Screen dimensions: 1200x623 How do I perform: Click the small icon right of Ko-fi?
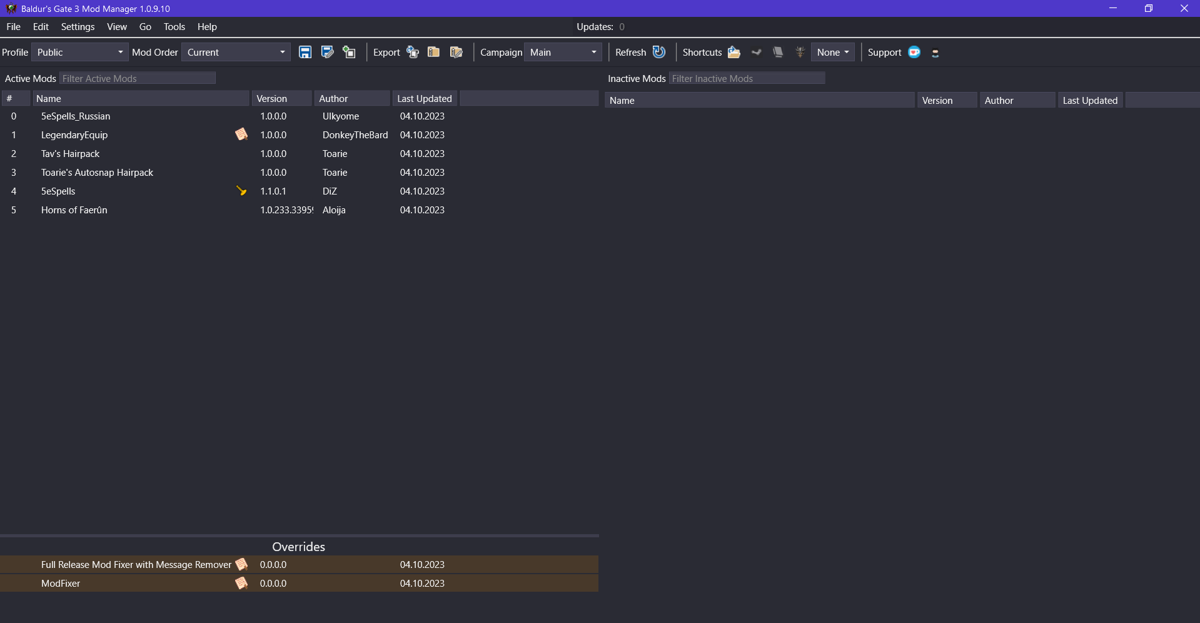935,53
